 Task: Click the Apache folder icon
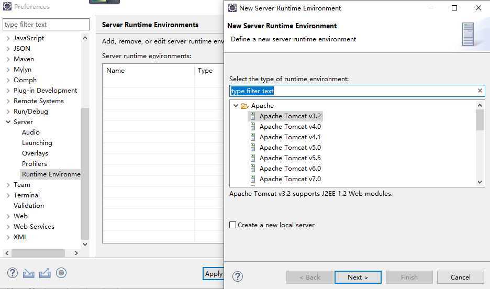click(244, 106)
